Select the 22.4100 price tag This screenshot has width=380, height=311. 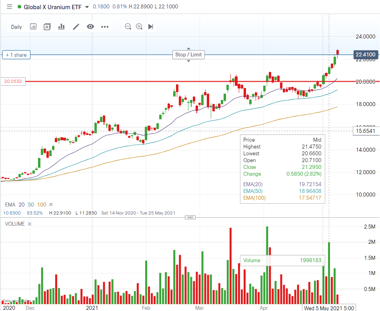(x=366, y=54)
